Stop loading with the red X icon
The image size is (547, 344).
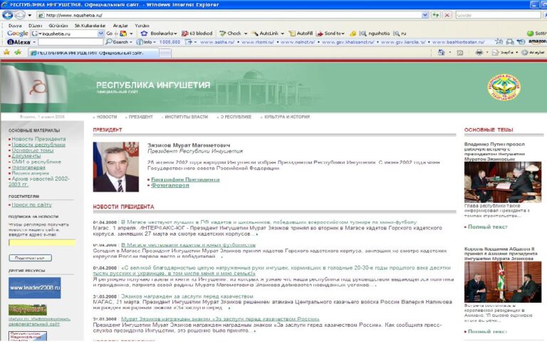click(x=447, y=15)
